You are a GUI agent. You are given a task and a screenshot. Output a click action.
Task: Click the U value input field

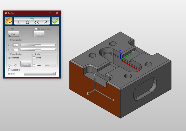pos(15,45)
